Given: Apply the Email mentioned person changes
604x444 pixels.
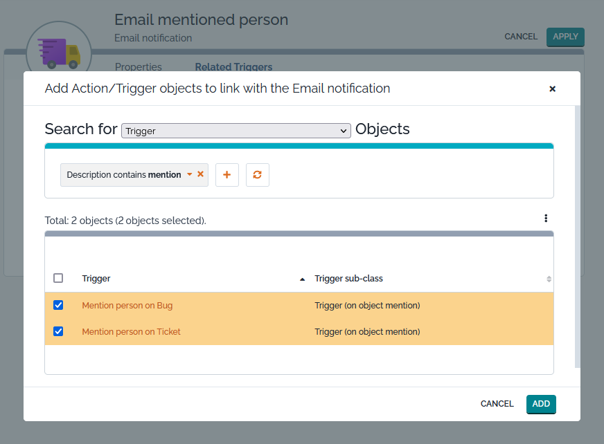Looking at the screenshot, I should pyautogui.click(x=565, y=37).
